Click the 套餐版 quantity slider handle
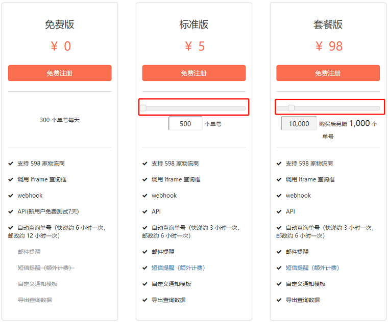Screen dimensions: 388x322 (291, 108)
